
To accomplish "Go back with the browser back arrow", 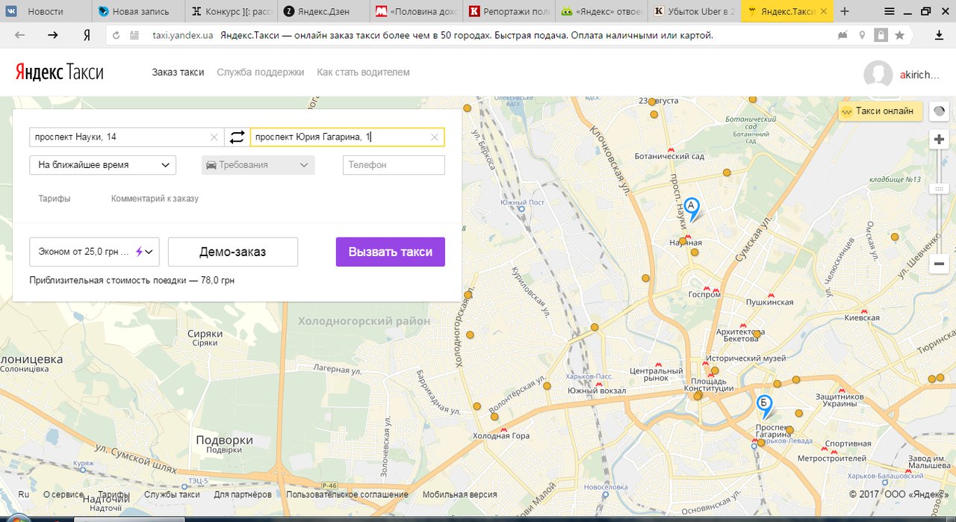I will [x=20, y=35].
